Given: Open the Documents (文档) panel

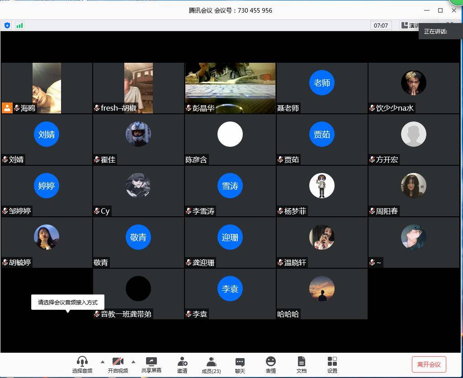Looking at the screenshot, I should (x=302, y=364).
